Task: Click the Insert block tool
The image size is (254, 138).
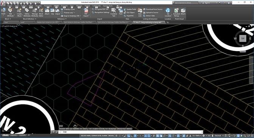Action: point(3,12)
